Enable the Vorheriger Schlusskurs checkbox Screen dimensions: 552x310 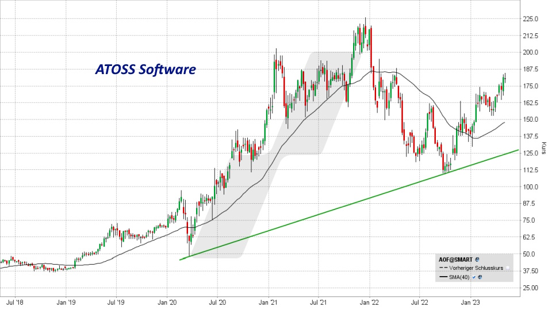point(508,268)
